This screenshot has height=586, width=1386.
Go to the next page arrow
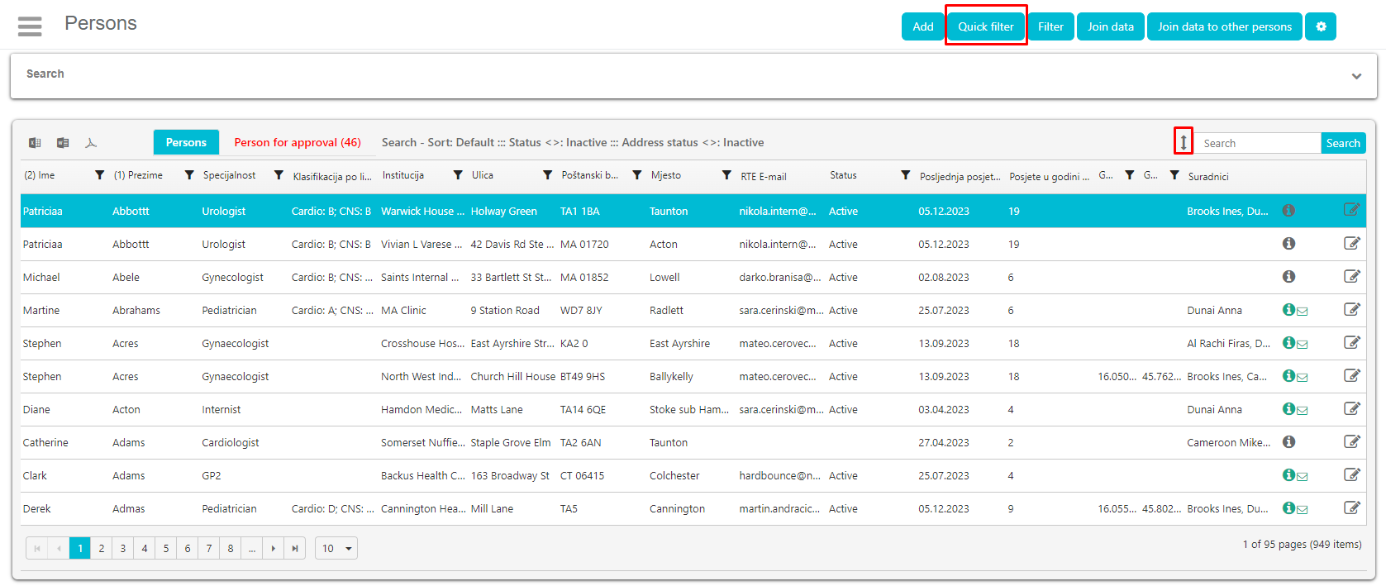click(x=274, y=548)
